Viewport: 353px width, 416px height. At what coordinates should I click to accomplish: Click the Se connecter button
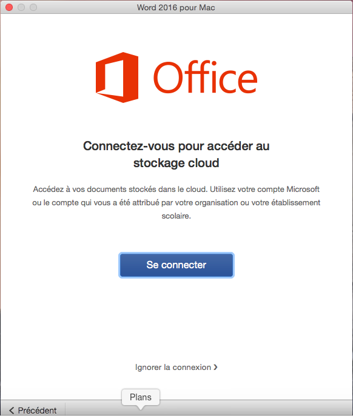click(x=176, y=265)
